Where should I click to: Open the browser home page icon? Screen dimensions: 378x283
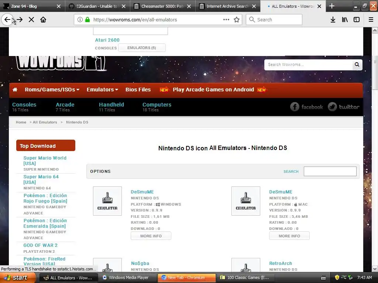(43, 20)
